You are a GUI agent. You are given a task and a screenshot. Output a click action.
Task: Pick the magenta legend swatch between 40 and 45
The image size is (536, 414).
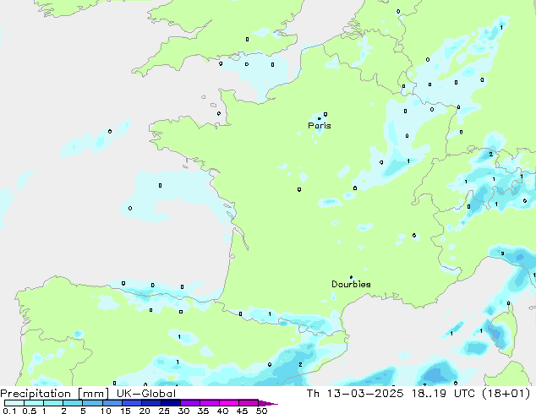[229, 403]
